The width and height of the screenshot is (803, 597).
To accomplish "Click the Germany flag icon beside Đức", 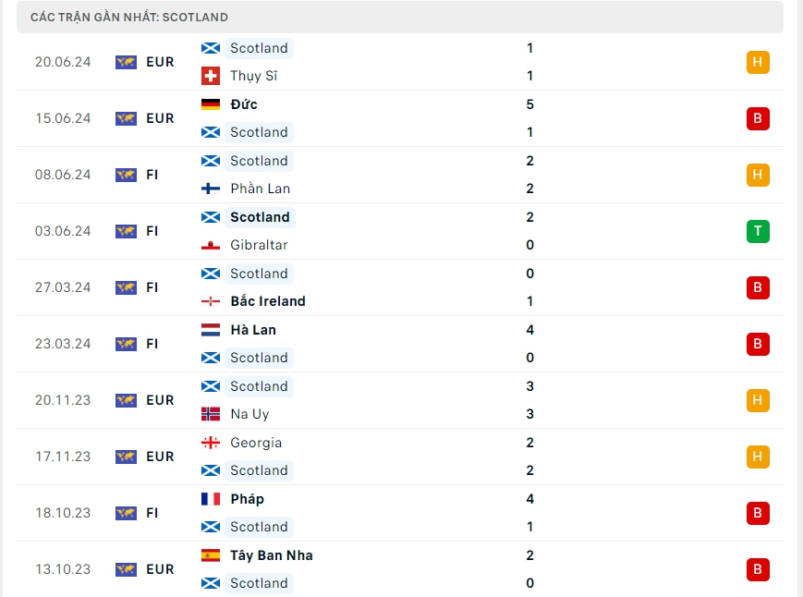I will [211, 104].
